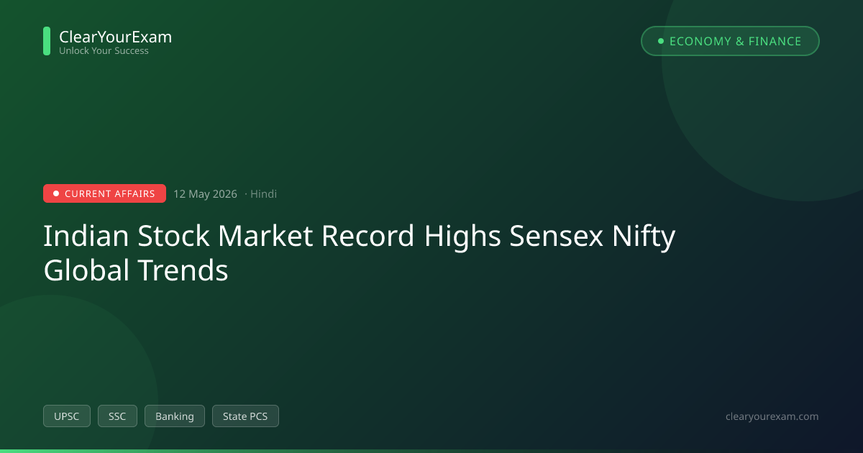Open the Economy & Finance category badge

tap(730, 41)
